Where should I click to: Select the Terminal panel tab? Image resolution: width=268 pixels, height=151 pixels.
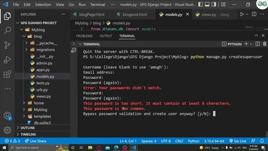(127, 36)
